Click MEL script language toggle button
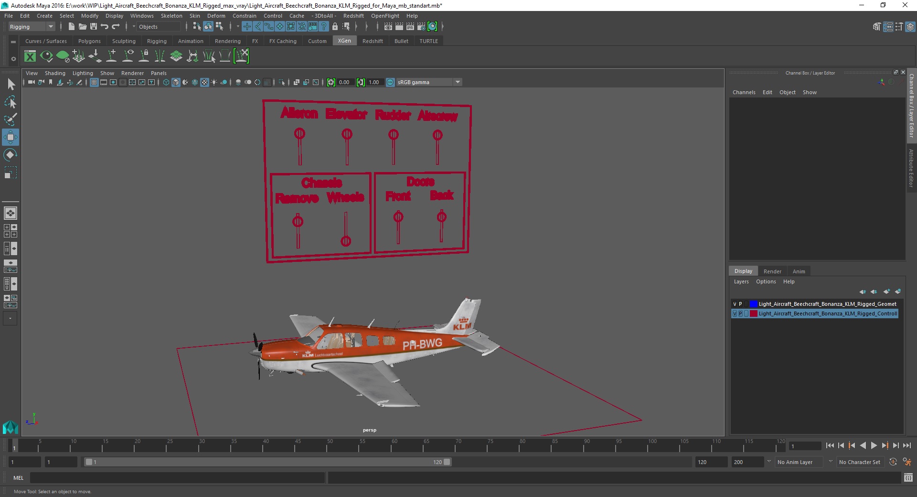 [19, 477]
